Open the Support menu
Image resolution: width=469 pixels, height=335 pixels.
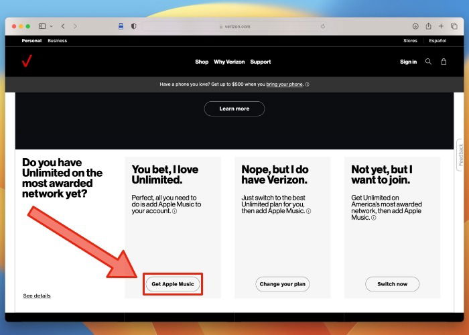tap(261, 62)
